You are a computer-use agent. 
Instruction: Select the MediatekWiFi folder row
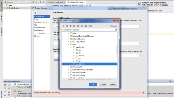[89, 67]
